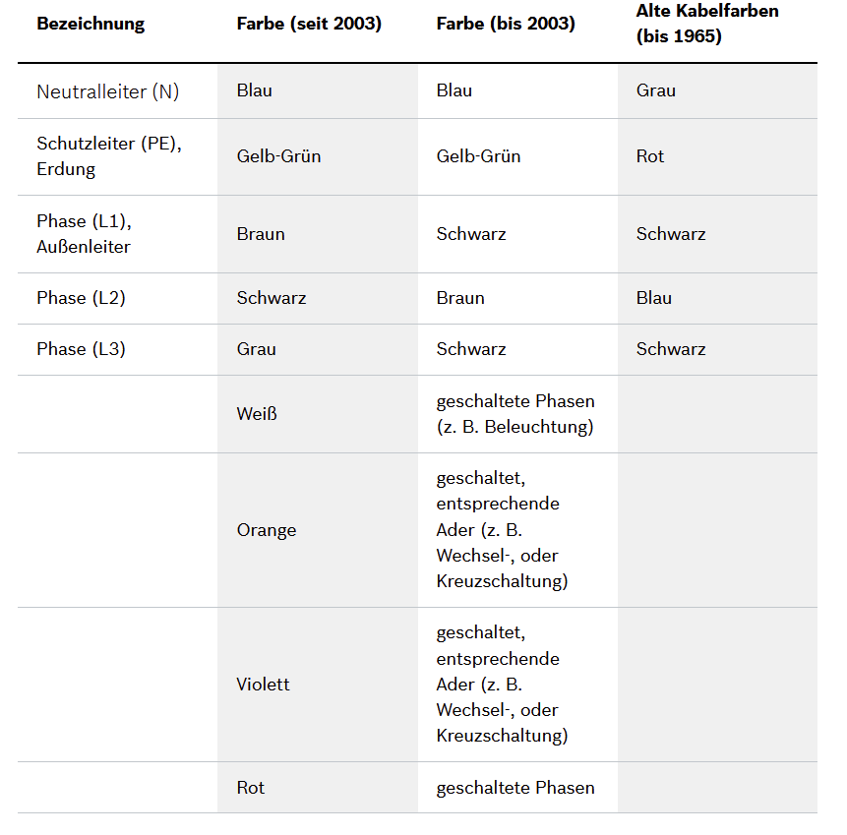The image size is (847, 835).
Task: Click the 'Phase (L1), Außenleiter' cell
Action: [x=84, y=234]
